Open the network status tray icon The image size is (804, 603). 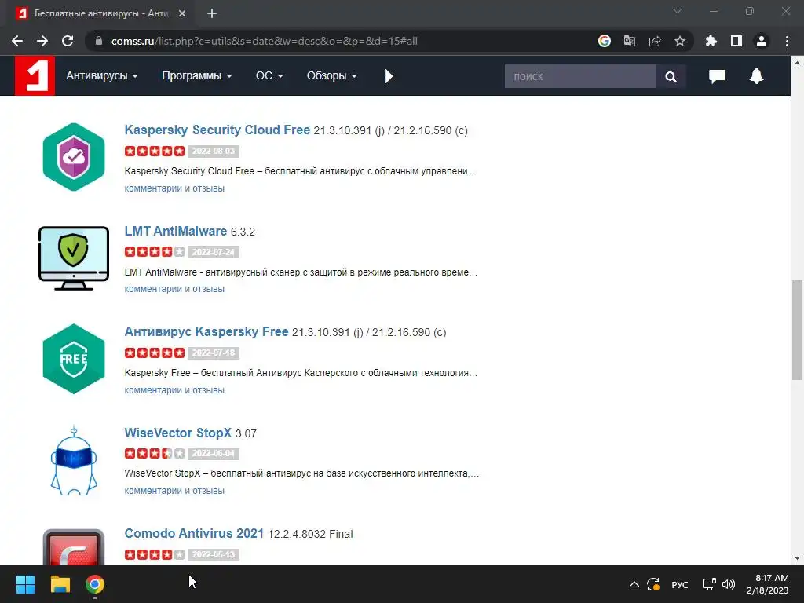709,584
